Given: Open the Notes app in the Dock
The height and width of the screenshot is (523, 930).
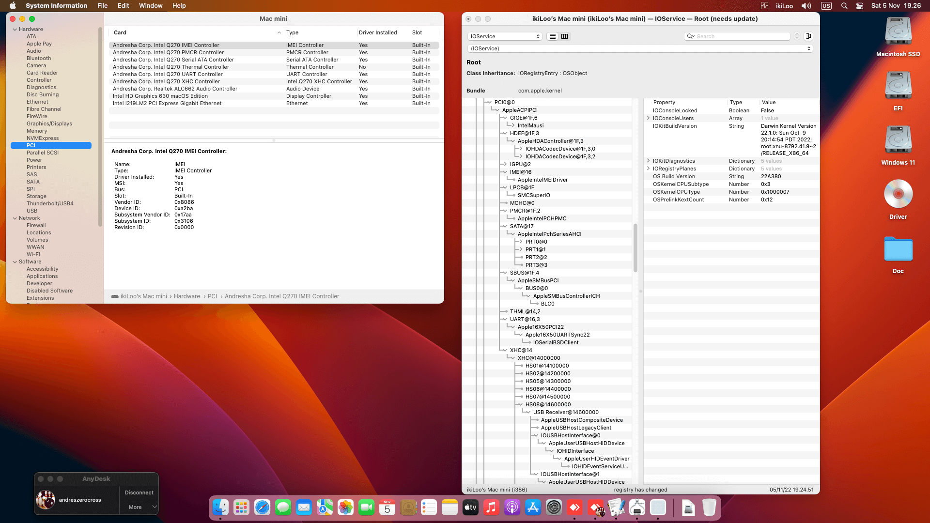Looking at the screenshot, I should click(449, 507).
